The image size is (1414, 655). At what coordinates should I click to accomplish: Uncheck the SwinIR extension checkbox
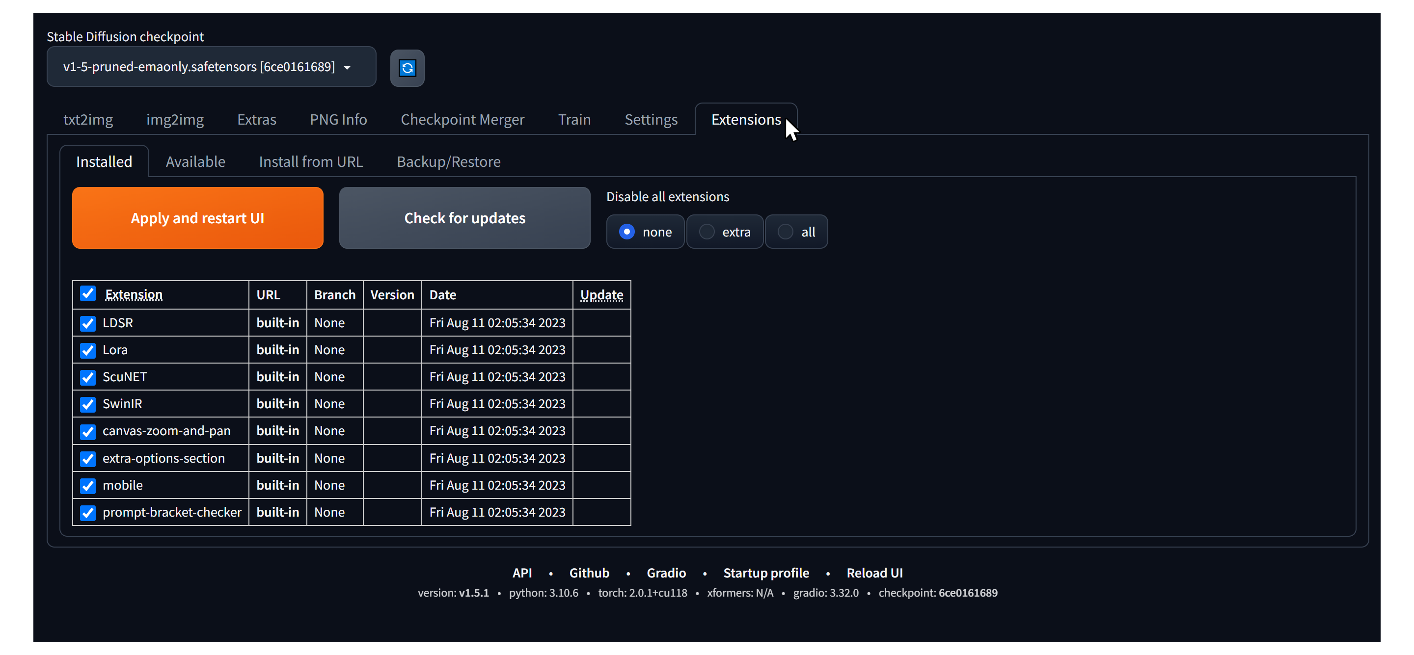pyautogui.click(x=88, y=404)
